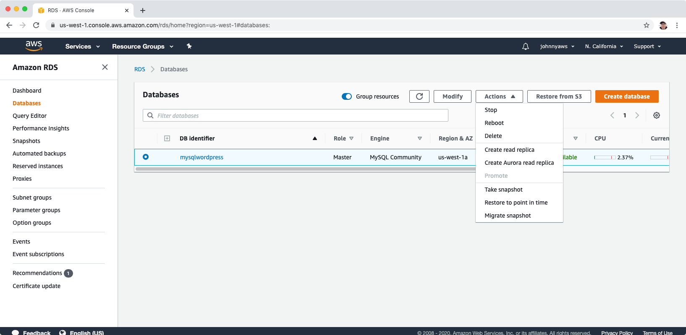
Task: Open Query Editor in sidebar
Action: click(29, 116)
